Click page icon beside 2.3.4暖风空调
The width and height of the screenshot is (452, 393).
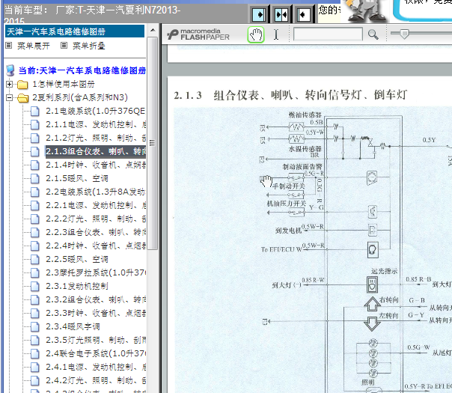coord(35,326)
